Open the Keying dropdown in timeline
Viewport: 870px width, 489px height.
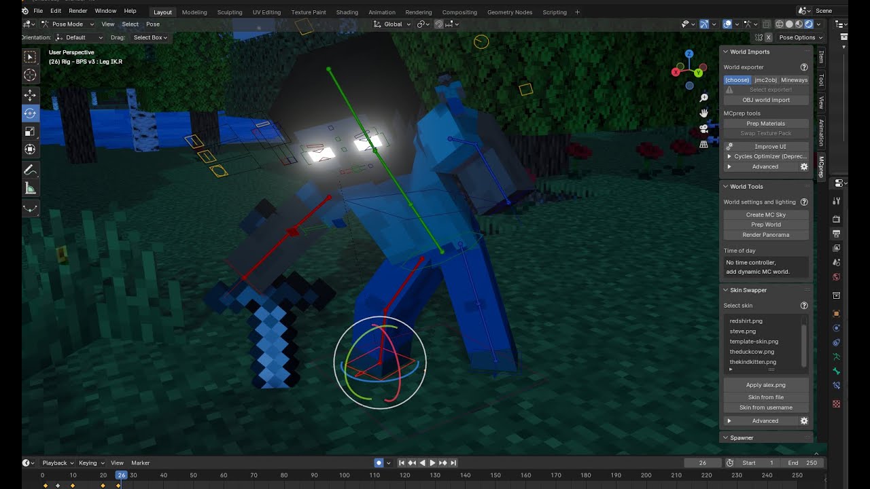tap(90, 463)
